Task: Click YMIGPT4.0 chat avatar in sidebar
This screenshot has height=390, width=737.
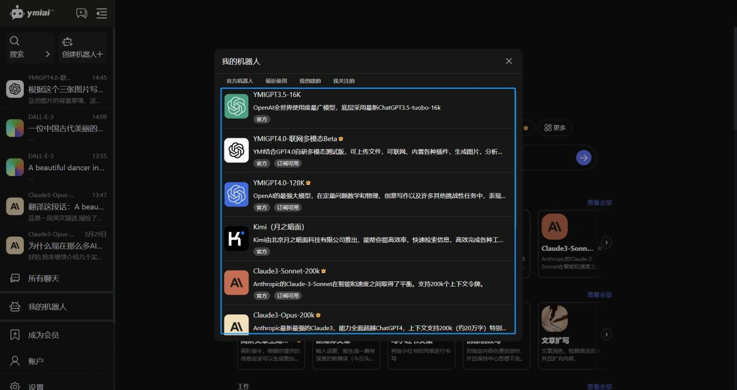Action: [15, 89]
